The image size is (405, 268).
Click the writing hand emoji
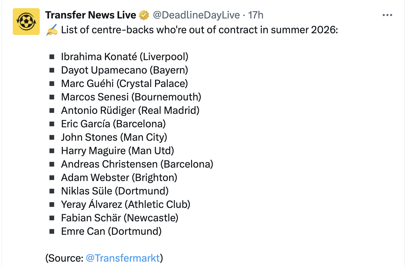tap(52, 30)
